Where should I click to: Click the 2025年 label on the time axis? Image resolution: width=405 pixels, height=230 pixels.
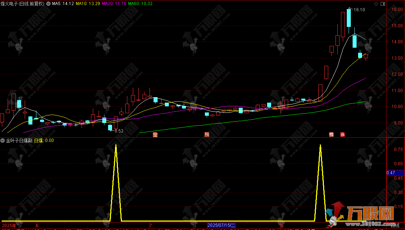point(9,225)
